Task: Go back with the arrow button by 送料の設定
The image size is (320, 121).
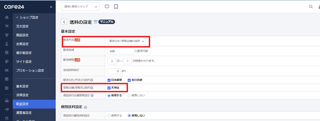Action: pyautogui.click(x=64, y=22)
